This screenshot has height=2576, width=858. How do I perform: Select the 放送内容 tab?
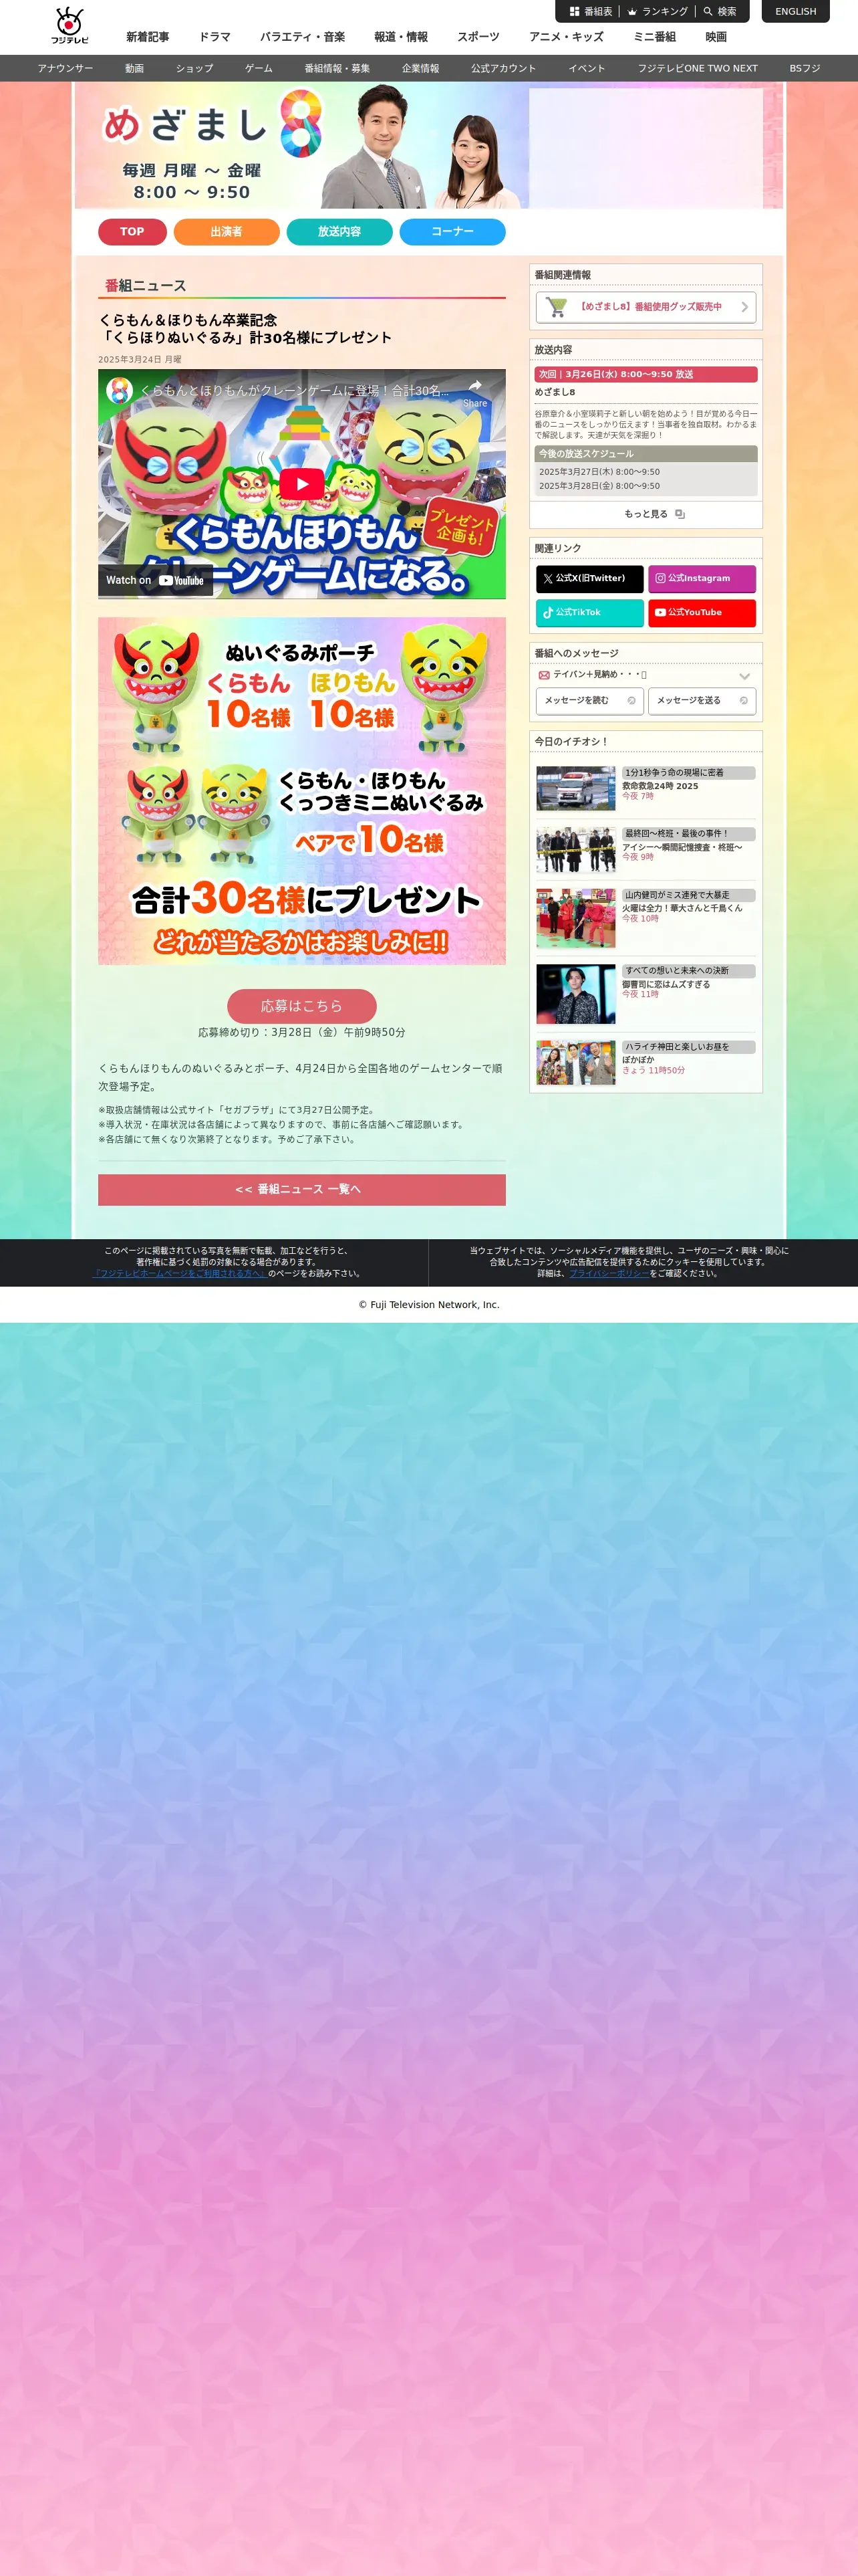[x=339, y=232]
